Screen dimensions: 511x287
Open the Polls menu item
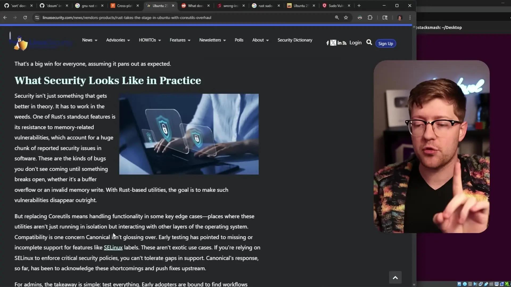[239, 40]
